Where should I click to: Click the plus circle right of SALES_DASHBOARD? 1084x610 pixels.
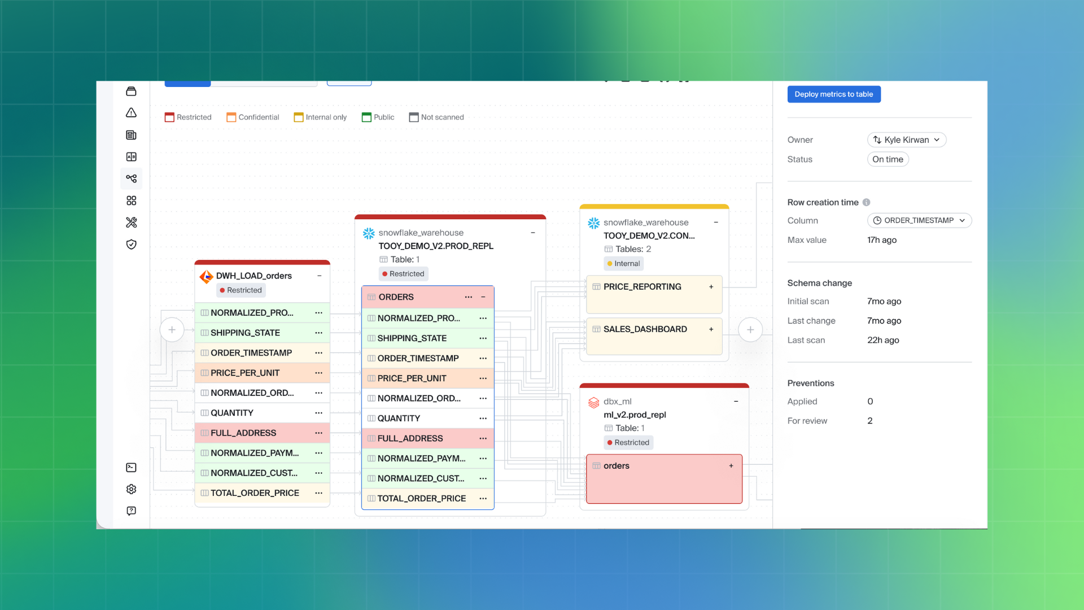click(x=750, y=330)
